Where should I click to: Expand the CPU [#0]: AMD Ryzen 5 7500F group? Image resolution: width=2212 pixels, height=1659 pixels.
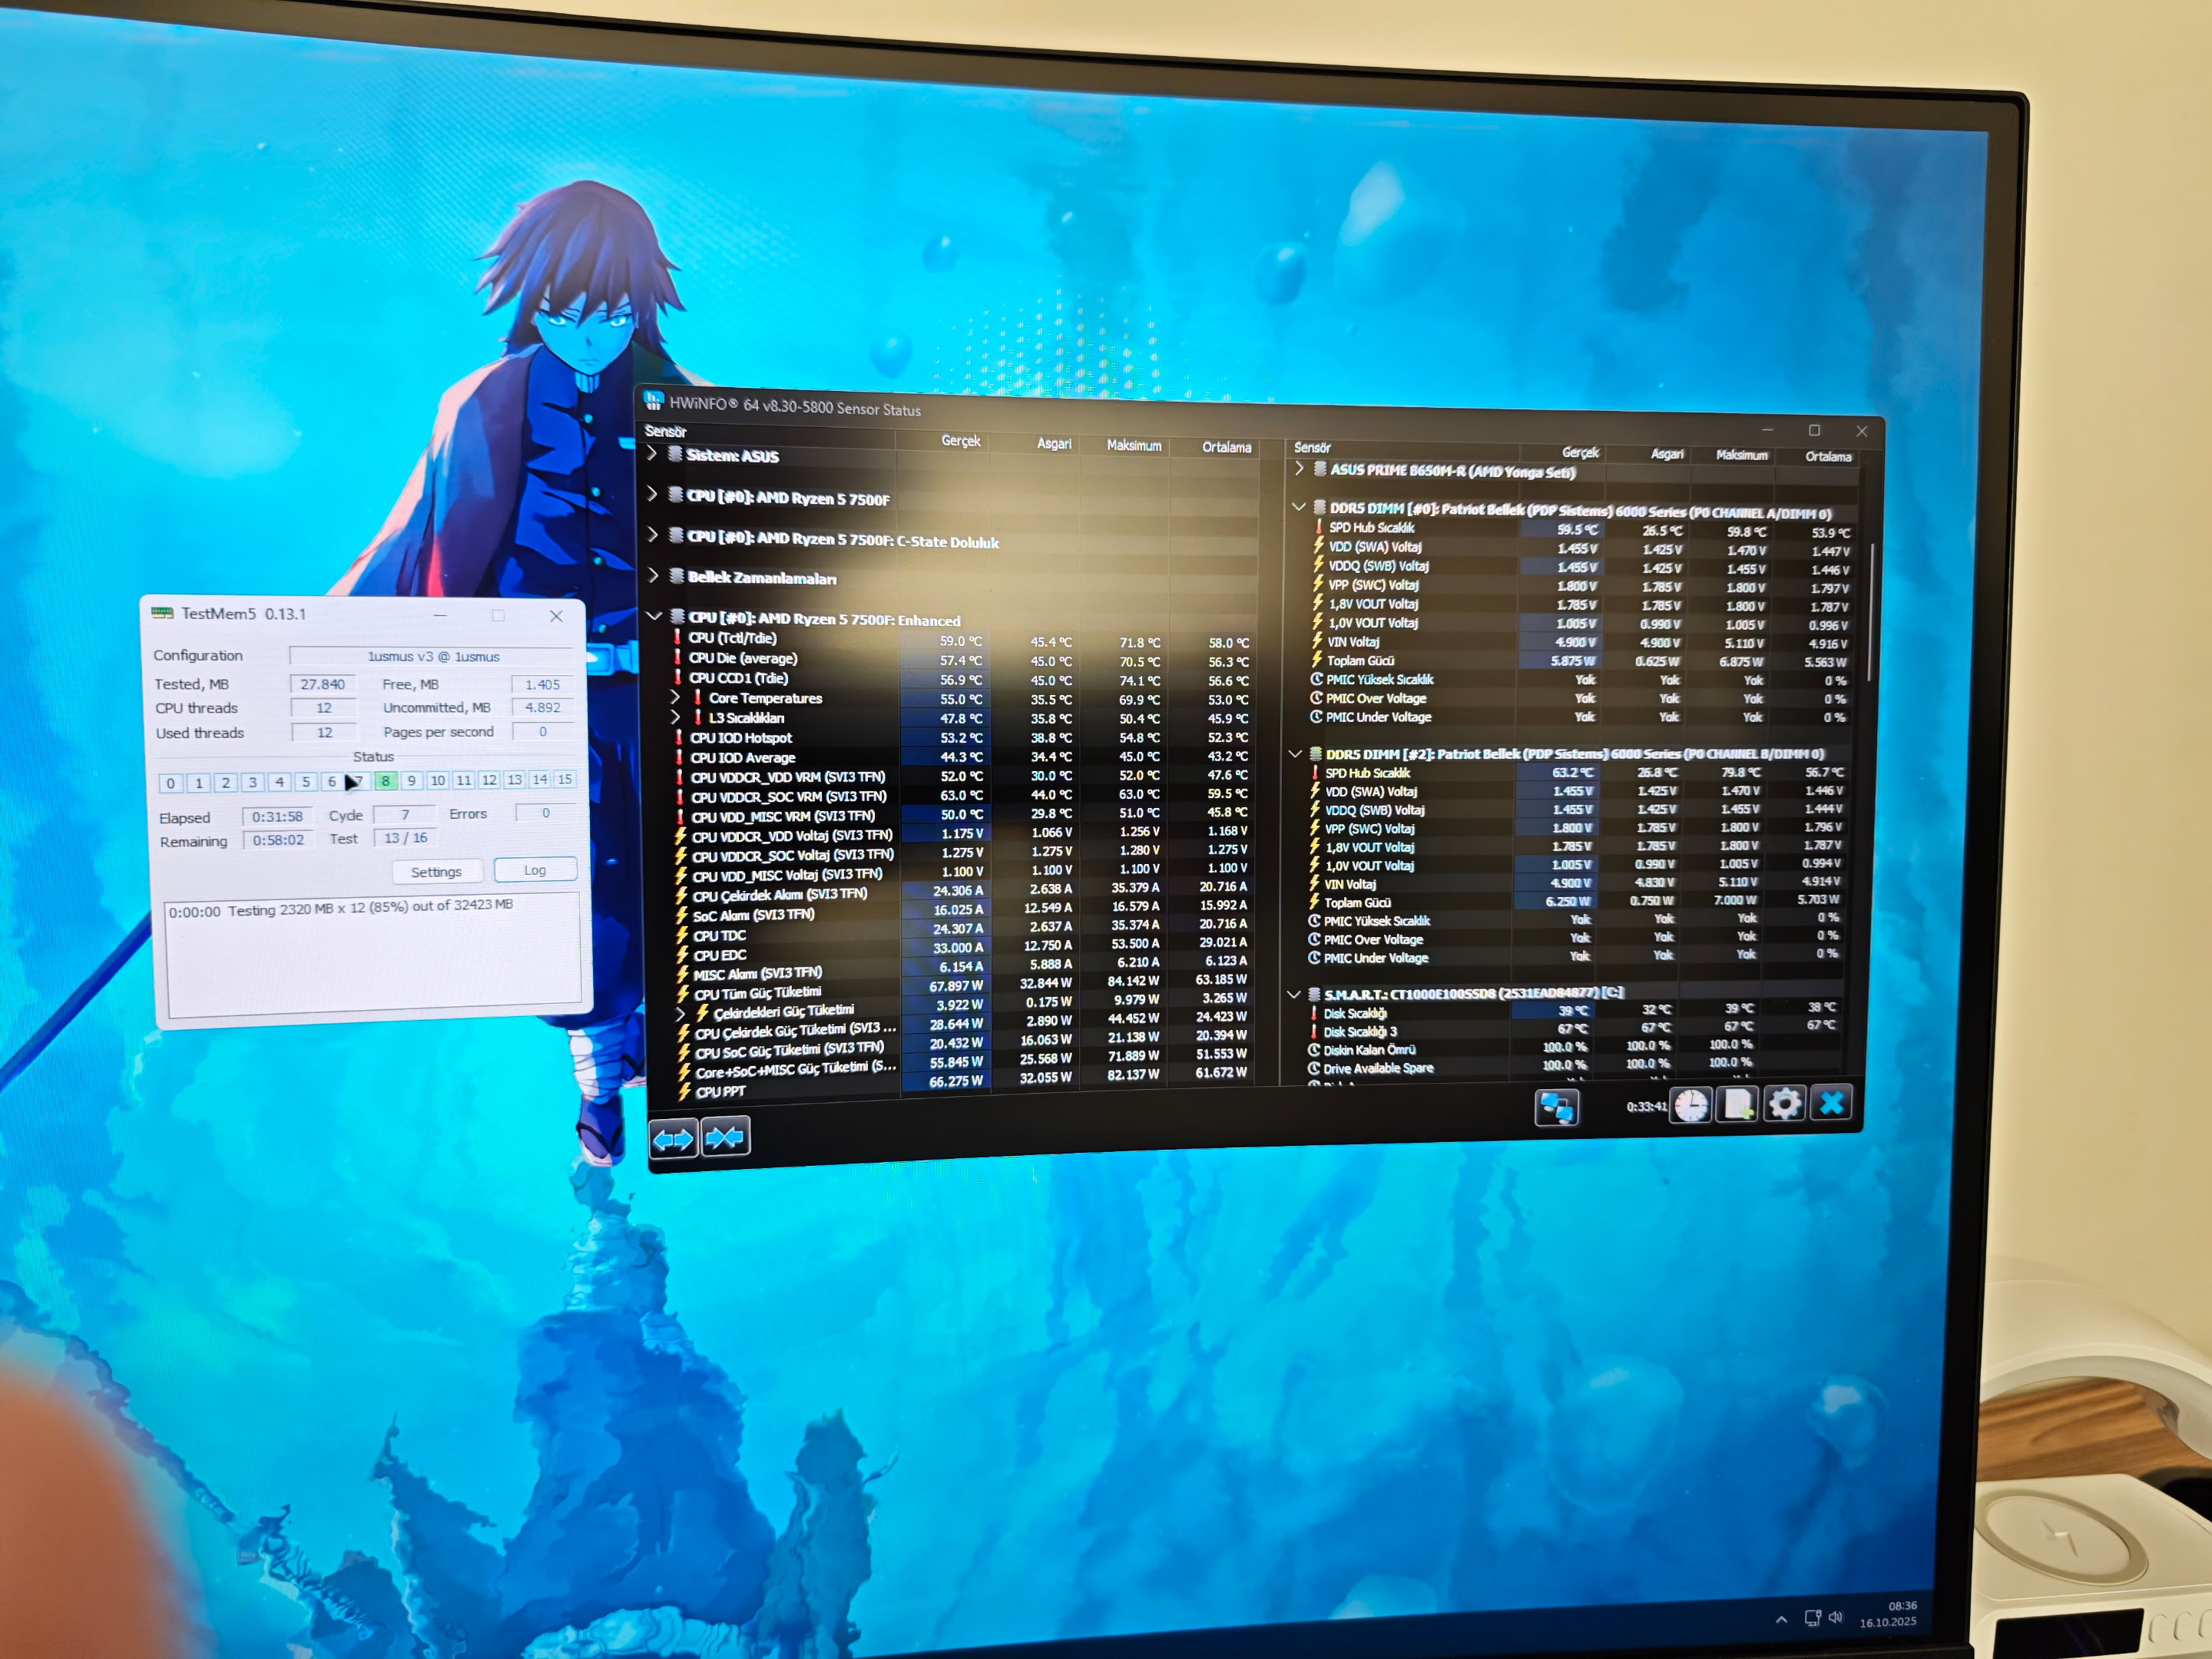[652, 494]
